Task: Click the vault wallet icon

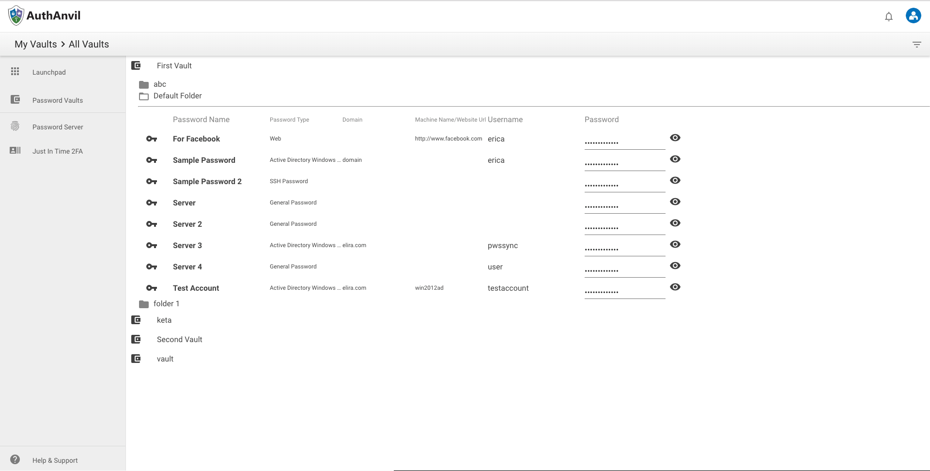Action: [136, 359]
